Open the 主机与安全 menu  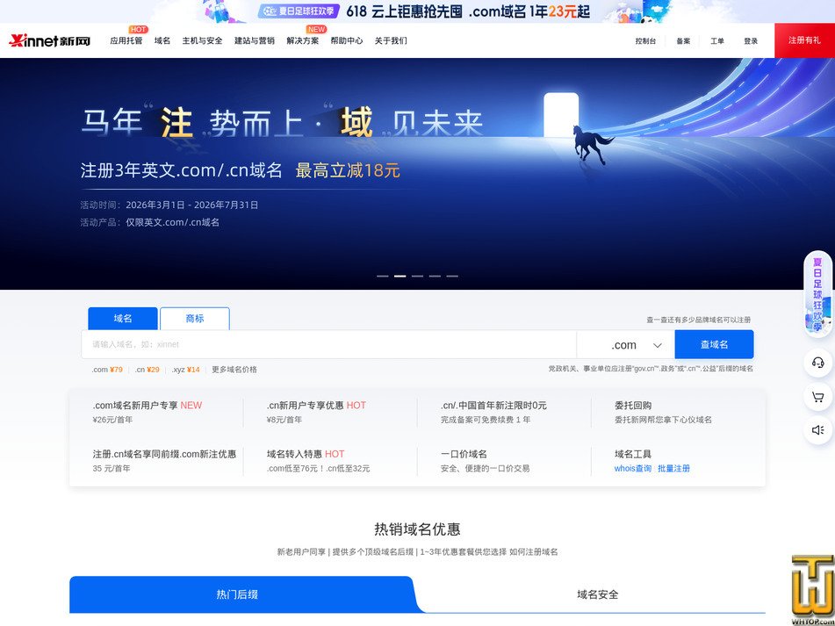click(202, 40)
